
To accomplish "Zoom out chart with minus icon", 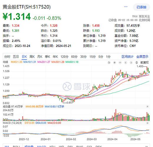I will click(x=120, y=62).
